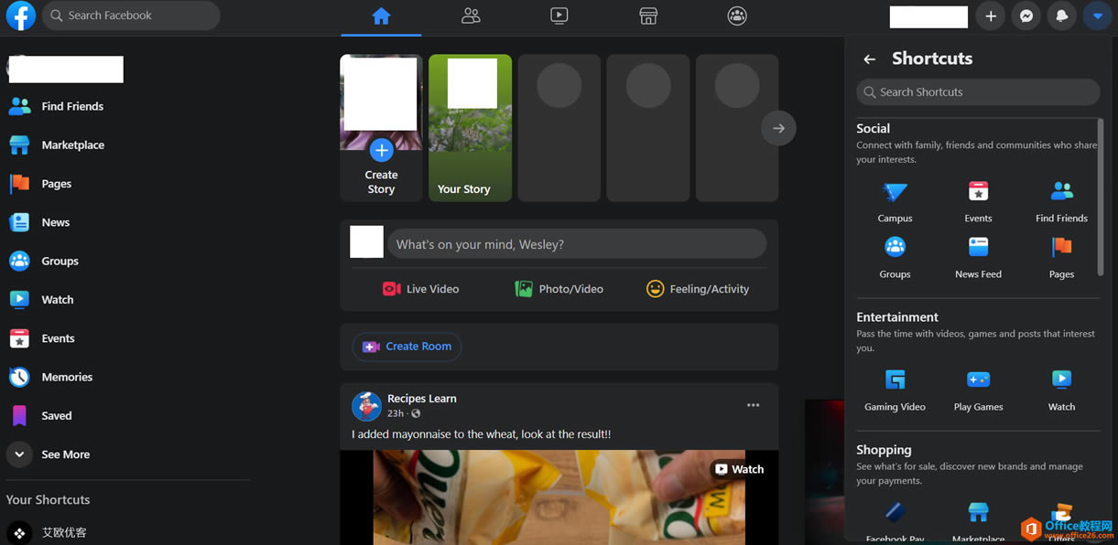Click the Create Room button
The width and height of the screenshot is (1118, 545).
tap(407, 347)
